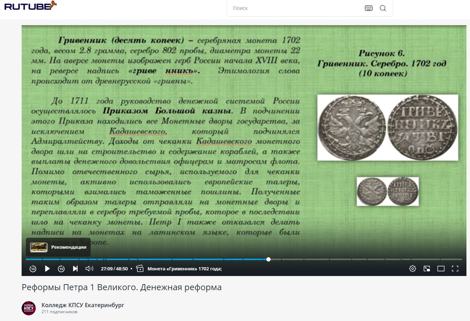Viewport: 470px width, 321px height.
Task: Click the 211 подписчиков subscriber count
Action: [x=59, y=312]
